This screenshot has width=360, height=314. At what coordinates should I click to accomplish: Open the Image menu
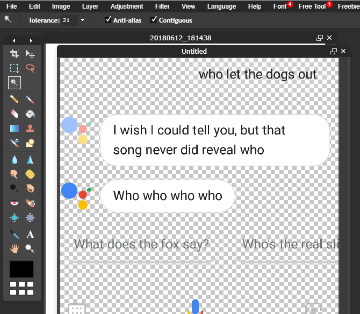pos(61,6)
